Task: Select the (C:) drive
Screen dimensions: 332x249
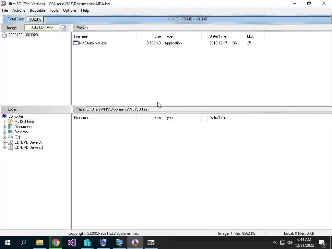Action: (17, 137)
